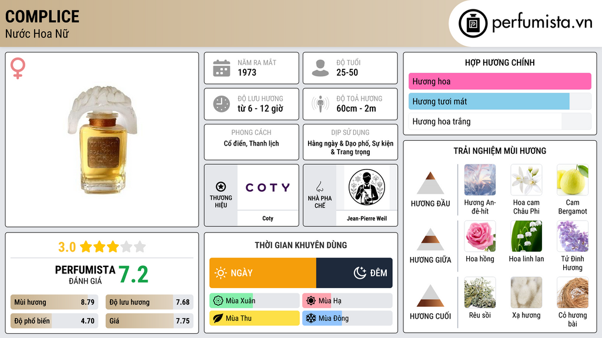The width and height of the screenshot is (602, 338).
Task: Click the Giá 7.75 score bar
Action: point(149,321)
